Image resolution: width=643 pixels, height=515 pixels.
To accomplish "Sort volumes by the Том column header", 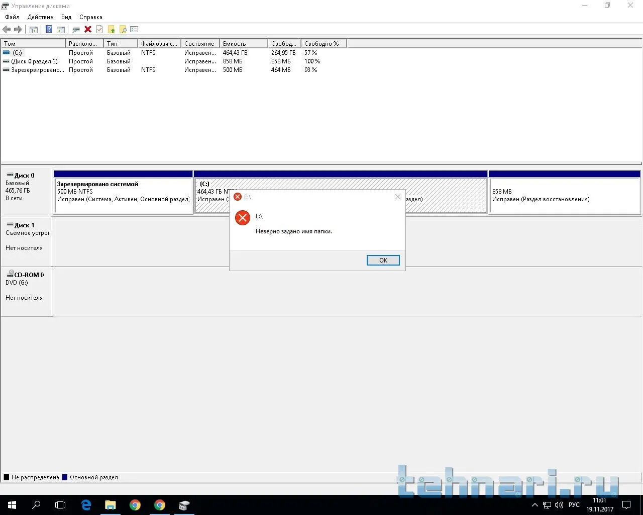I will click(33, 44).
